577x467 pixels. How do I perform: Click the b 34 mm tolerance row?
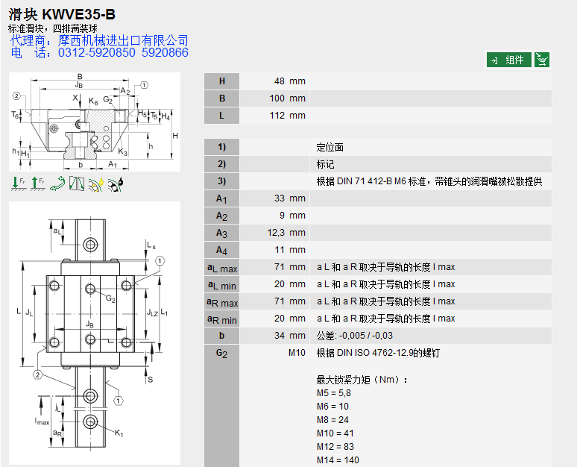(x=377, y=336)
